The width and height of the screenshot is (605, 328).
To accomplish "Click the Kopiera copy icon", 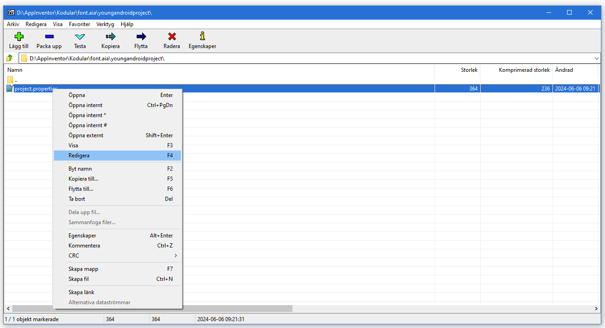I will [x=111, y=37].
